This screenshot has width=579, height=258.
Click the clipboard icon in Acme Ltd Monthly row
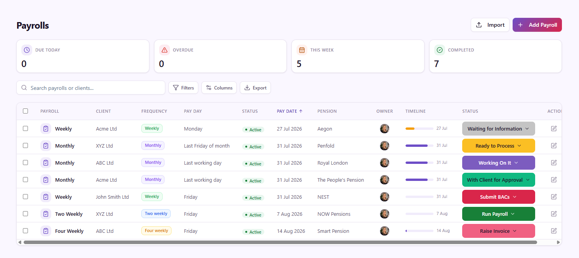46,180
